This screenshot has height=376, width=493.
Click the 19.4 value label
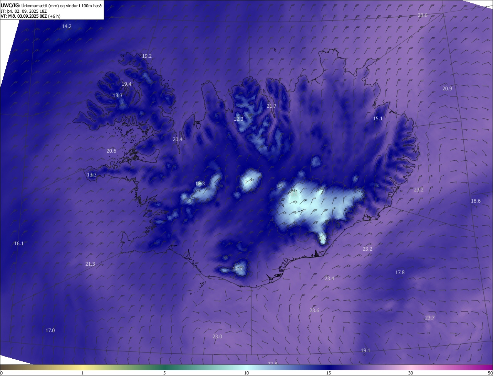(126, 84)
